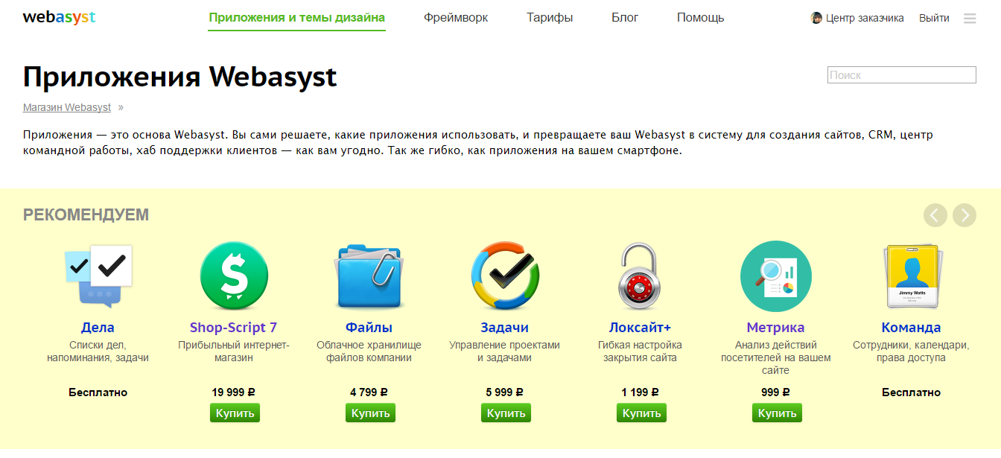
Task: Show next recommended apps arrow
Action: pyautogui.click(x=965, y=215)
